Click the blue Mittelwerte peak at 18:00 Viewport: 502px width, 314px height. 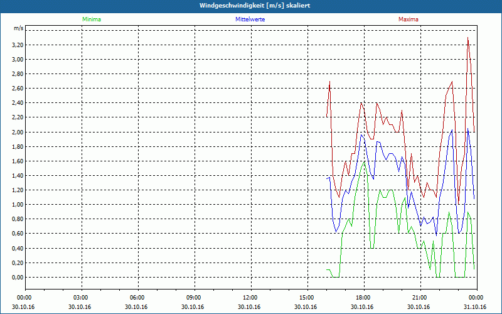click(361, 135)
